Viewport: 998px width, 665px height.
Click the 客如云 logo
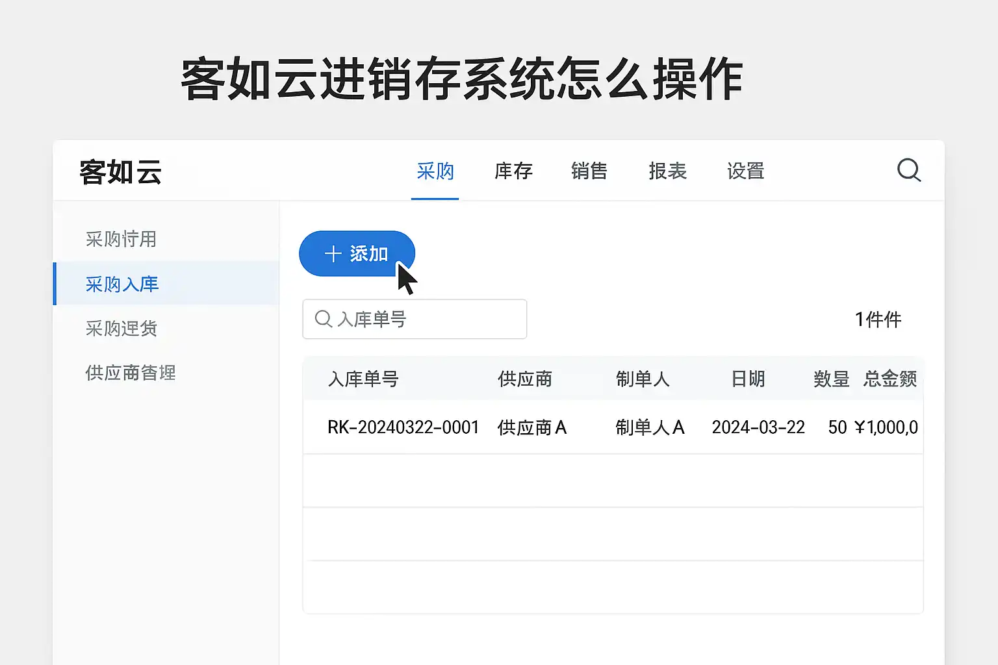tap(120, 172)
